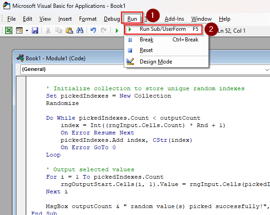Screen dimensions: 270x215
Task: Choose Run Sub/UserForm from the Run menu
Action: point(163,29)
